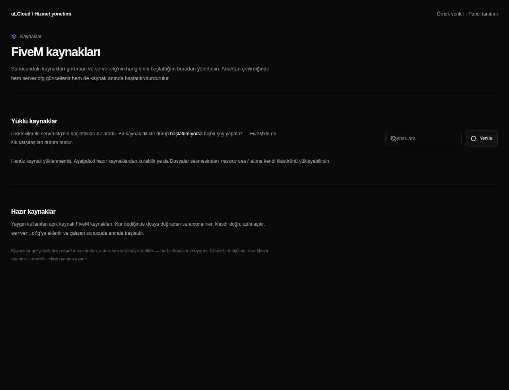Open "Panel tanıtımı" in the top bar
This screenshot has width=509, height=390.
[483, 14]
